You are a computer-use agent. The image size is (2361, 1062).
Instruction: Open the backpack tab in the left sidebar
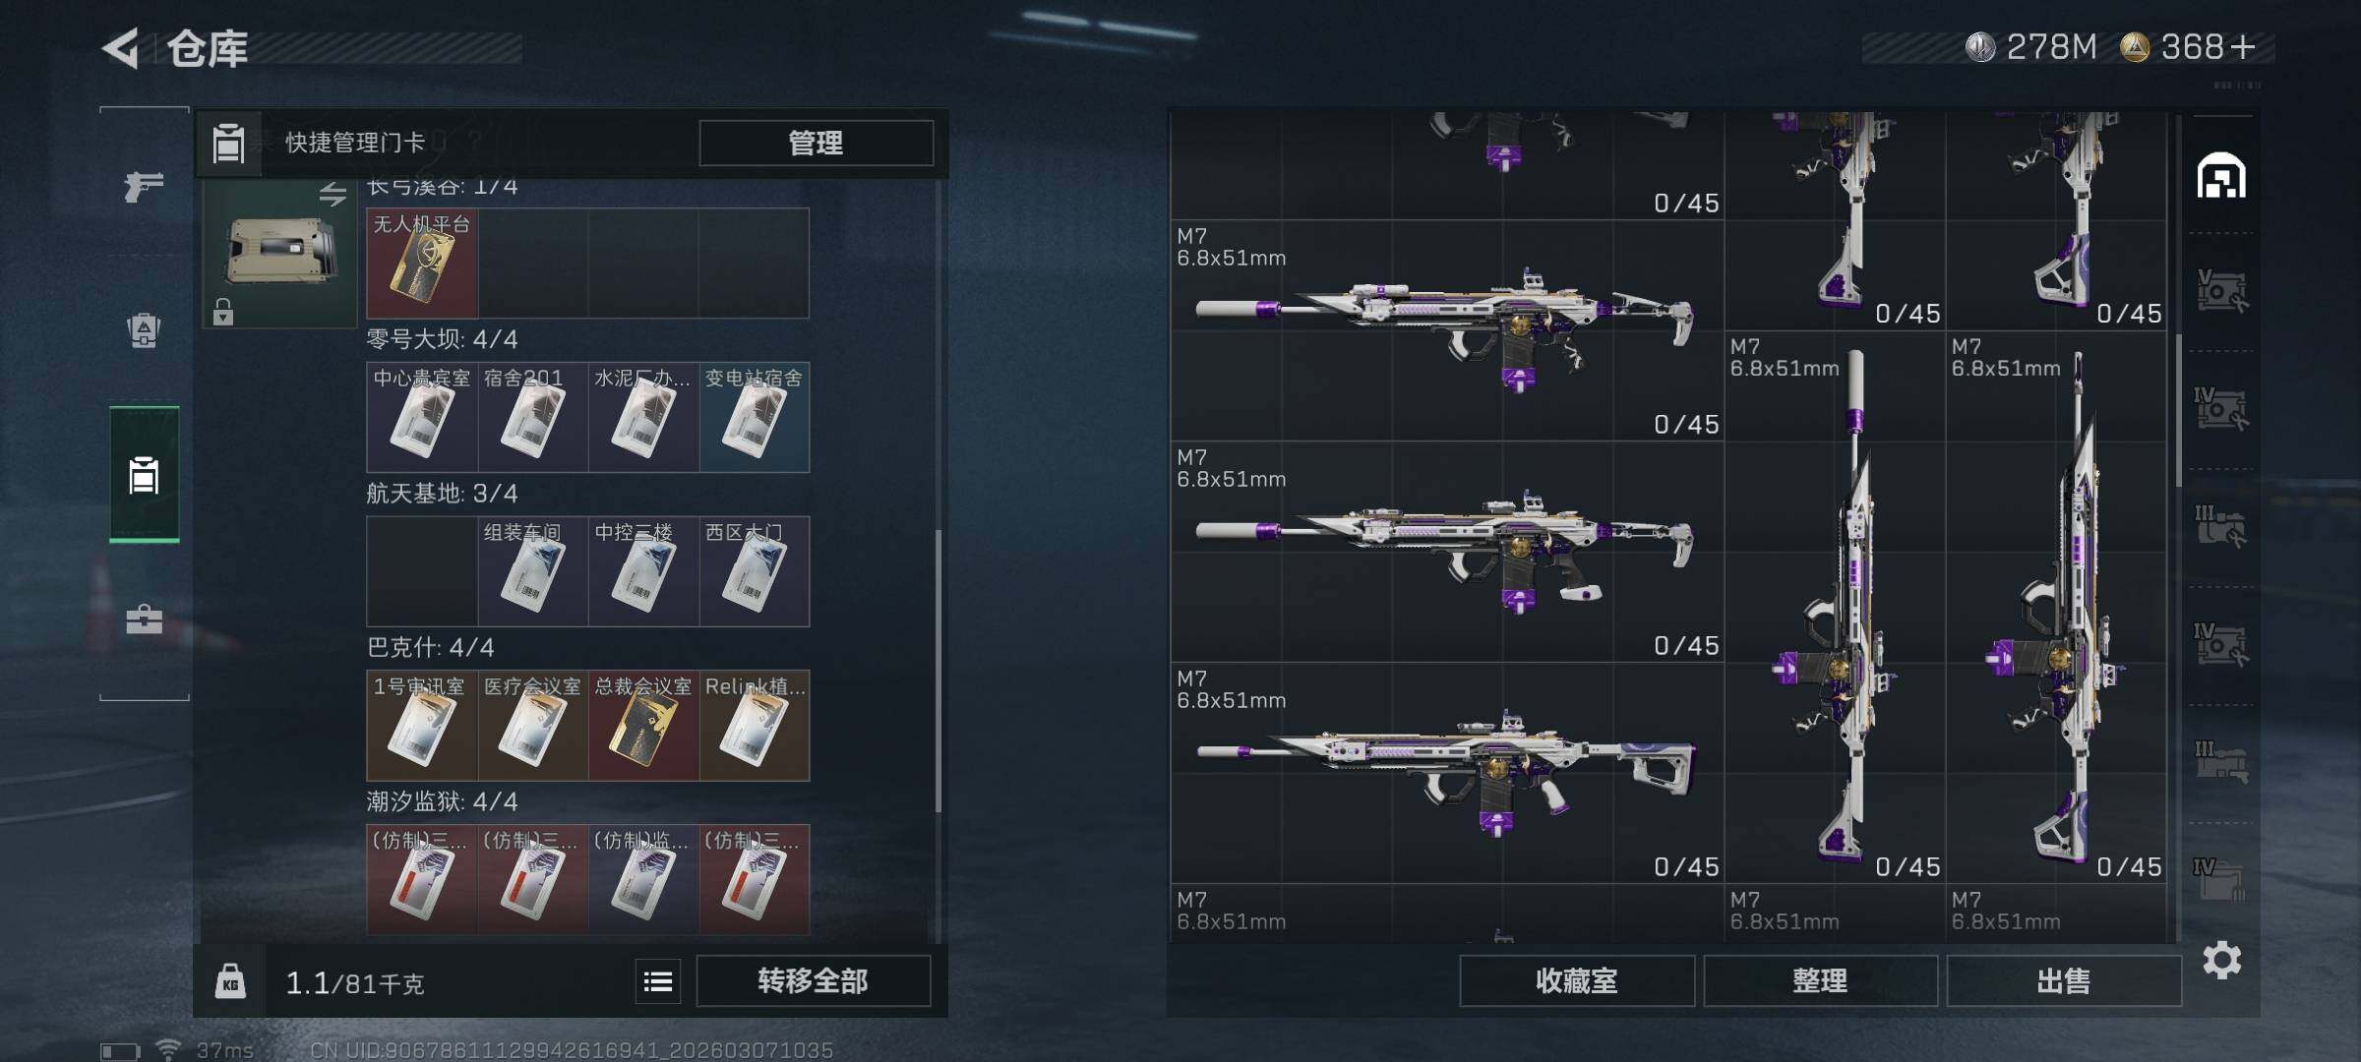(144, 330)
